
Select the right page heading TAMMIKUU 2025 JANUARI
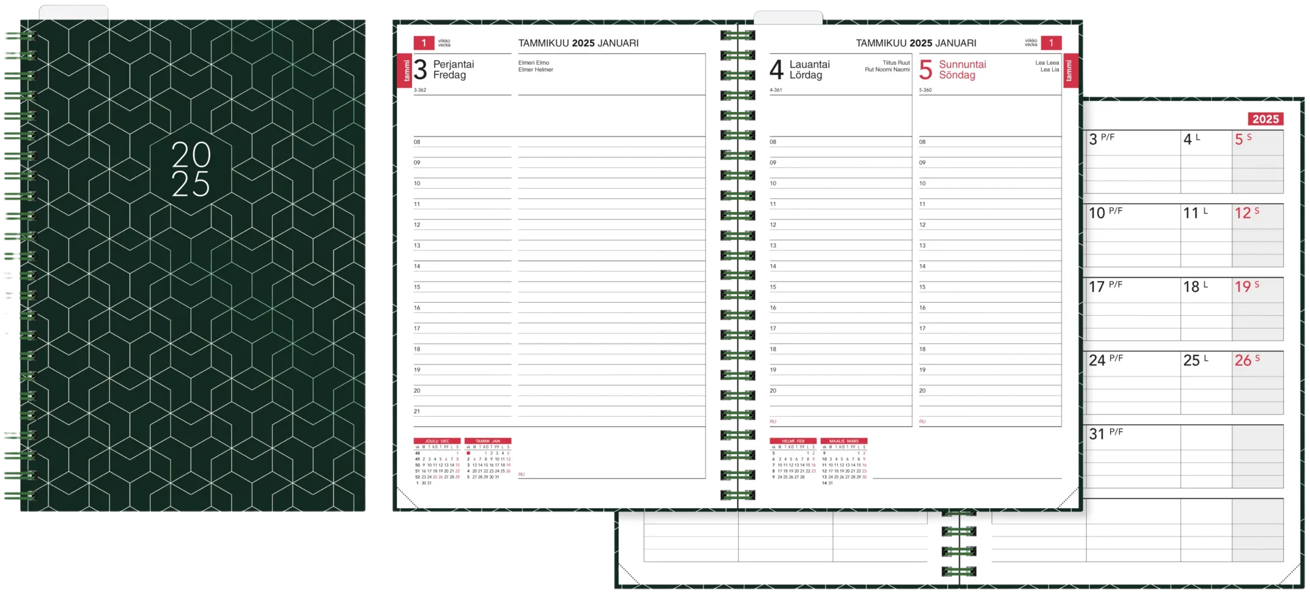(916, 43)
